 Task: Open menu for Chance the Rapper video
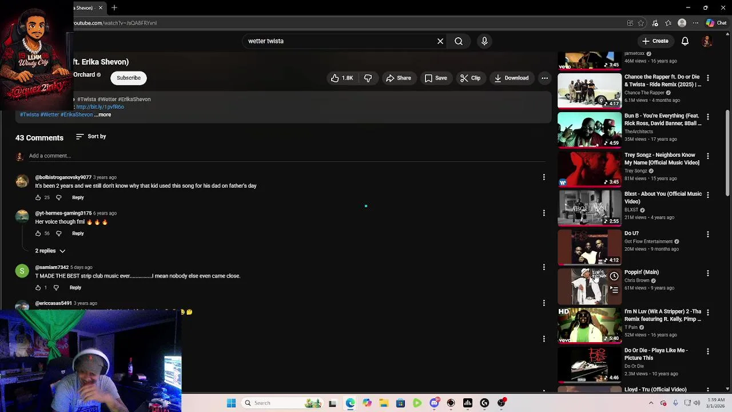point(708,77)
